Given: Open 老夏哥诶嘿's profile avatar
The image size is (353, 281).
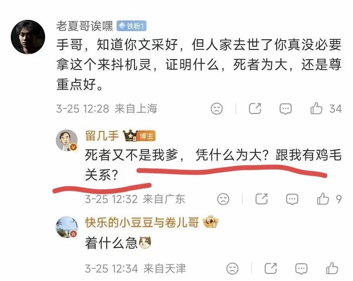Looking at the screenshot, I should point(28,37).
